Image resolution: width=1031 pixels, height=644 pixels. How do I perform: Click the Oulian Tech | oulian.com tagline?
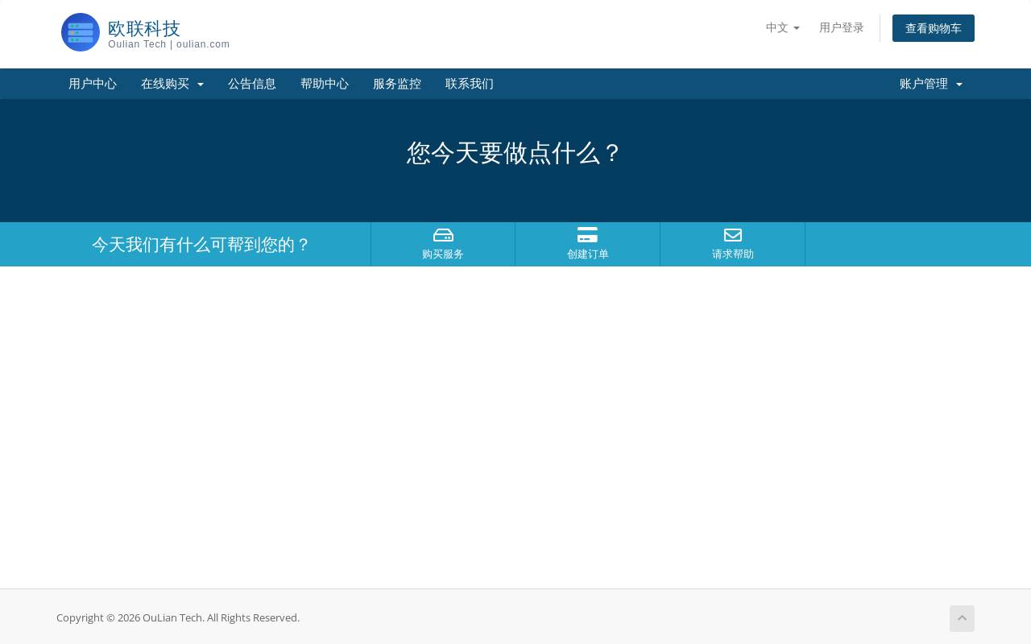[169, 44]
